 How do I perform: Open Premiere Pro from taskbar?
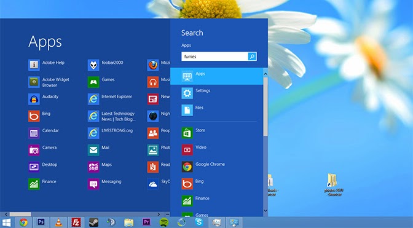(146, 222)
